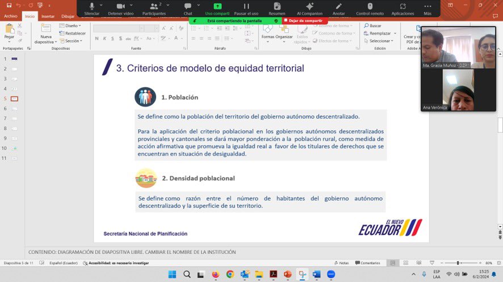Screen dimensions: 503x282
Task: Open the Sección dropdown
Action: [71, 41]
